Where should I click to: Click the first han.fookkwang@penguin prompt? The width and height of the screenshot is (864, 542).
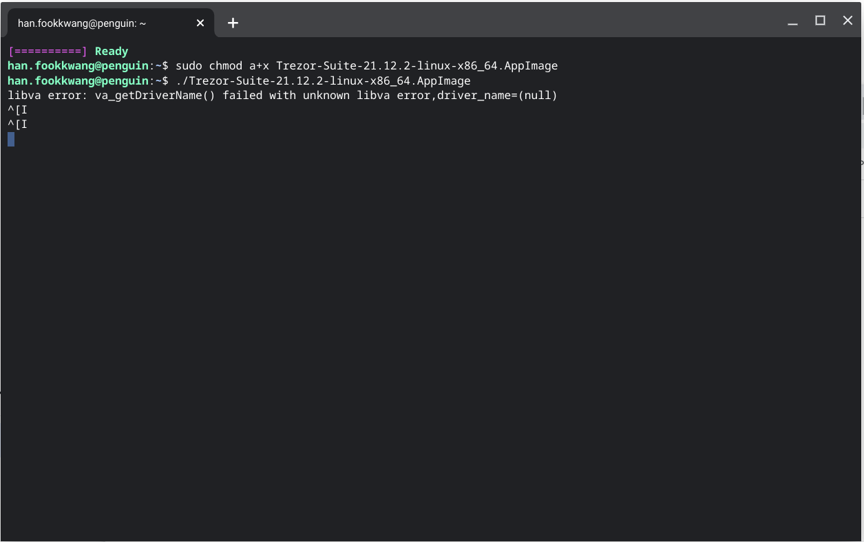[78, 66]
